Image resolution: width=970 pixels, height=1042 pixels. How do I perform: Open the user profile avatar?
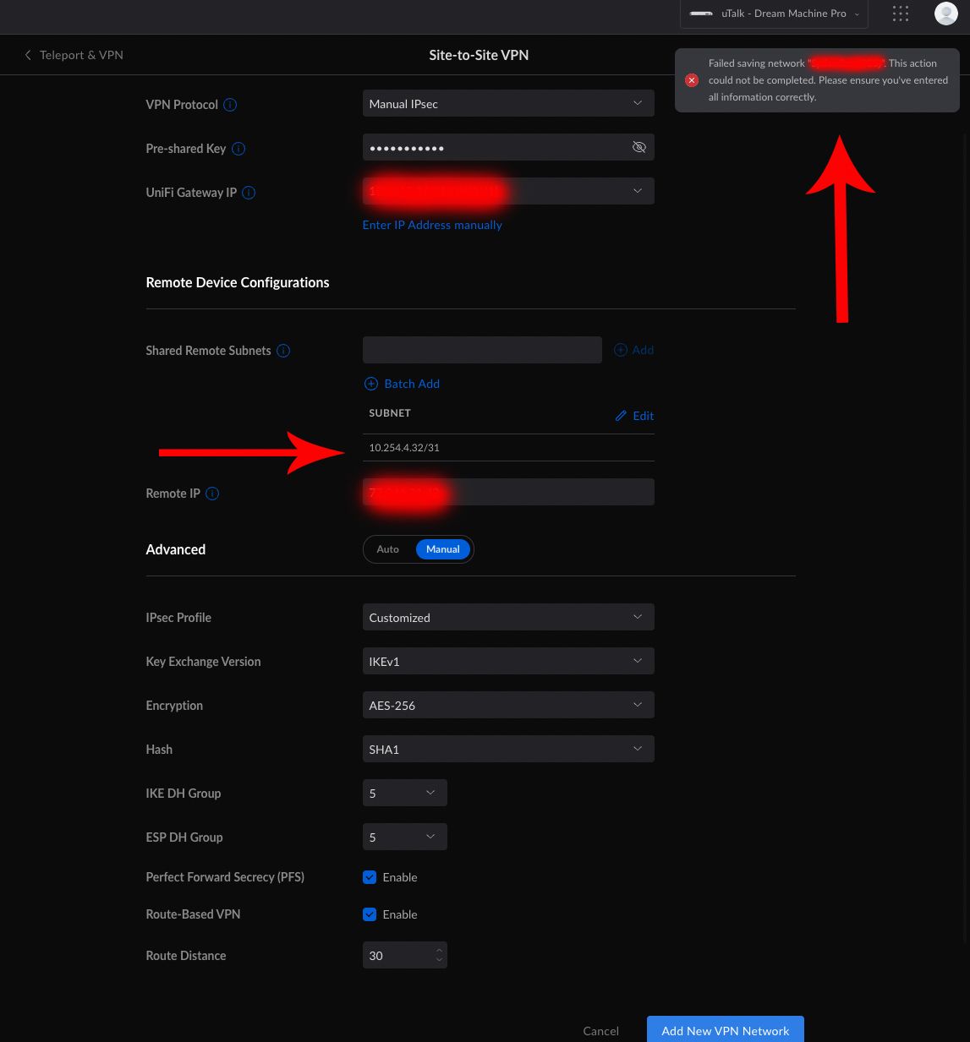click(x=945, y=14)
